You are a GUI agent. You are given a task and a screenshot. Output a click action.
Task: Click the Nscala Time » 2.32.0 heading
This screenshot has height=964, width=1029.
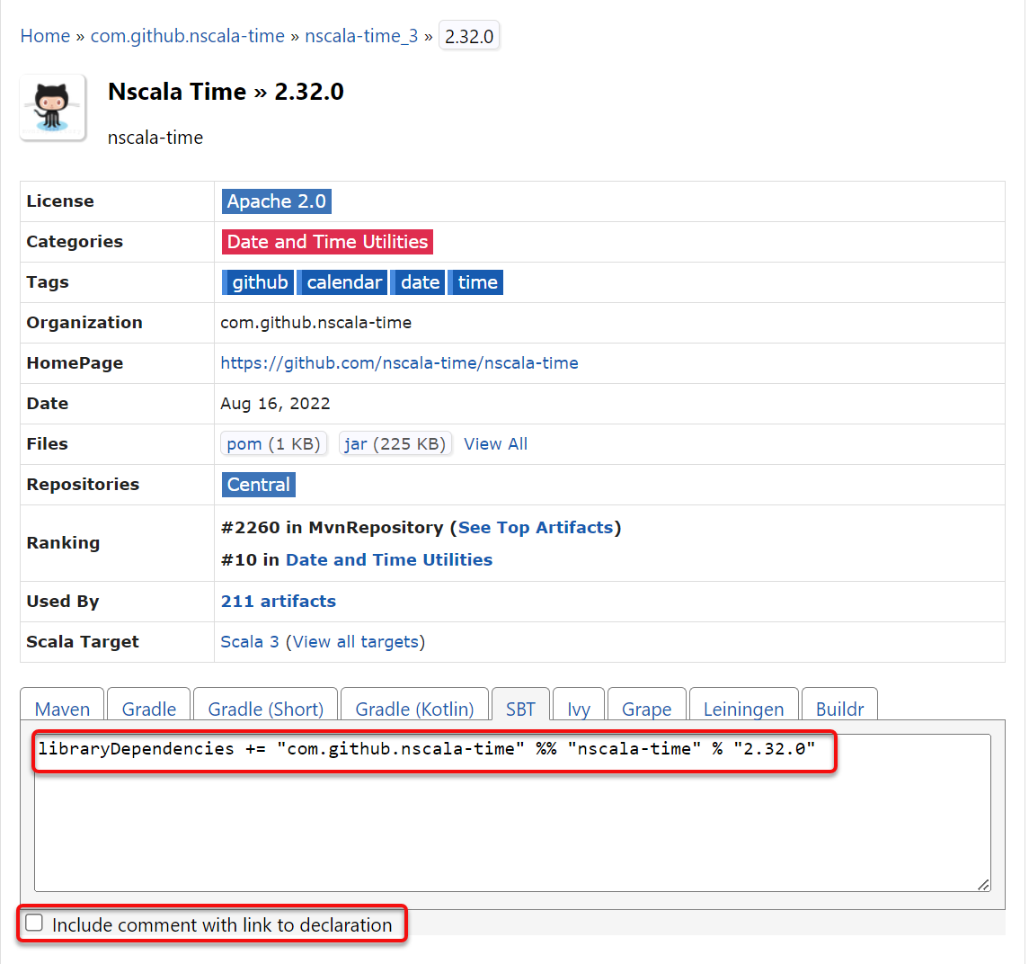pyautogui.click(x=226, y=92)
